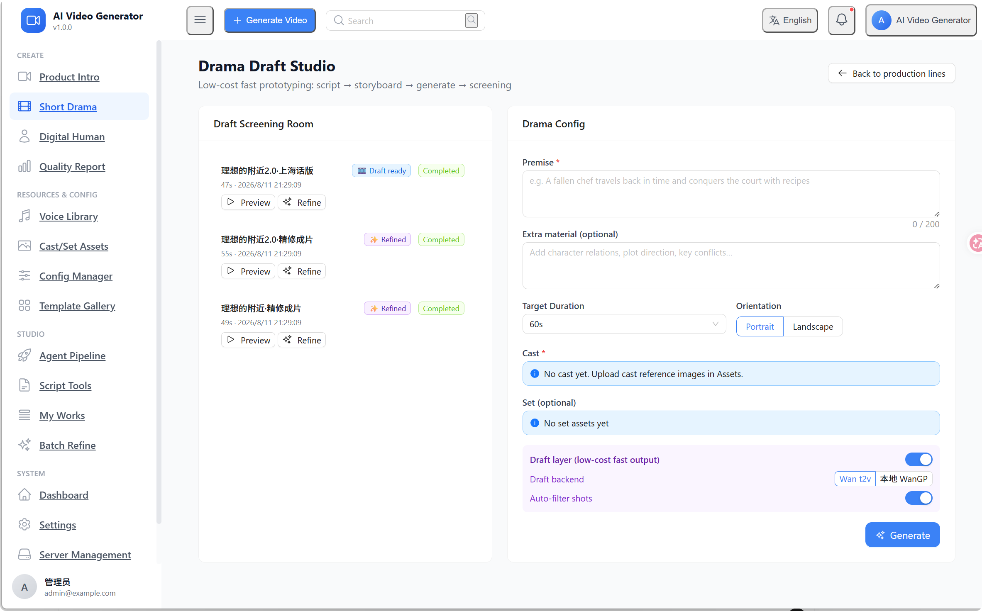
Task: Open the AI Video Generator account menu
Action: click(921, 20)
